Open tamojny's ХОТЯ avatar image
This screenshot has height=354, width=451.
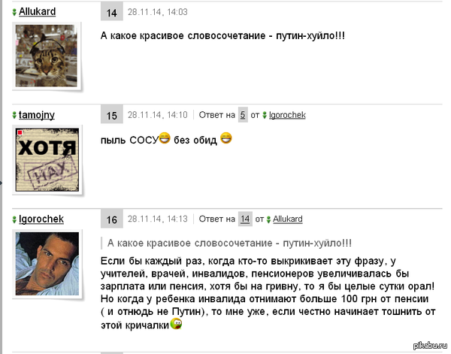click(47, 159)
